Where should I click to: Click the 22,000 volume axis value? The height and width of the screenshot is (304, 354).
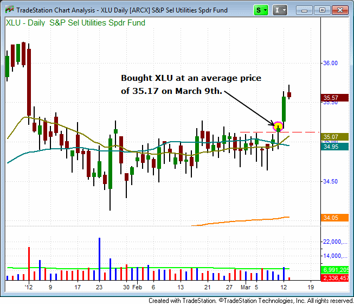click(x=335, y=242)
